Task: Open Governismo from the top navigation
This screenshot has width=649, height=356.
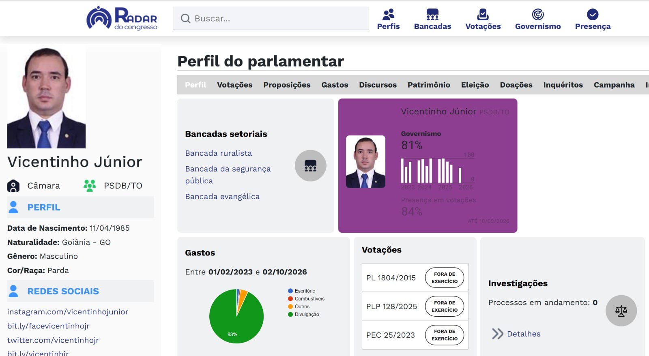Action: click(x=538, y=19)
